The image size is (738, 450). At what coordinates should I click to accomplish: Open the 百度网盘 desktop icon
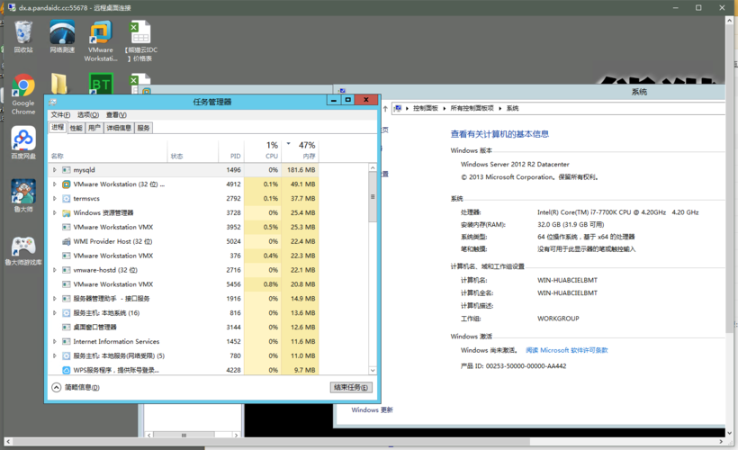click(x=23, y=142)
